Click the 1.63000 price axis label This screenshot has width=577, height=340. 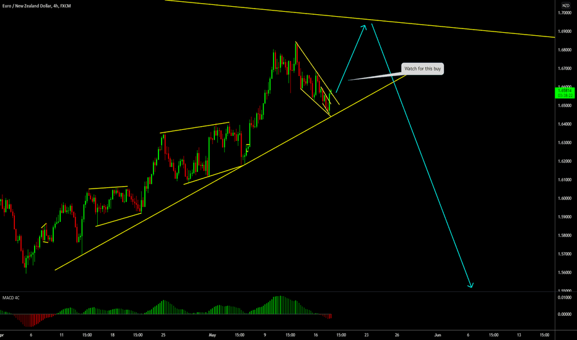point(565,143)
